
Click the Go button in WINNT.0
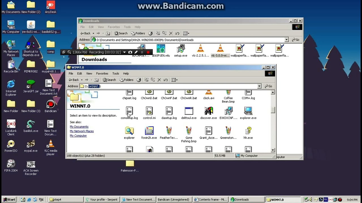click(268, 86)
